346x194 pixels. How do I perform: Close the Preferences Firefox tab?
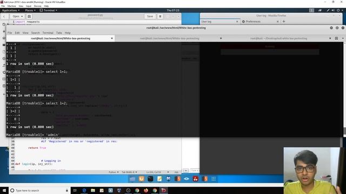(x=277, y=22)
